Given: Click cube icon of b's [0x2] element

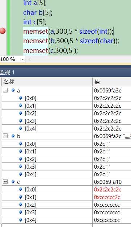Looking at the screenshot, I should coord(21,159).
